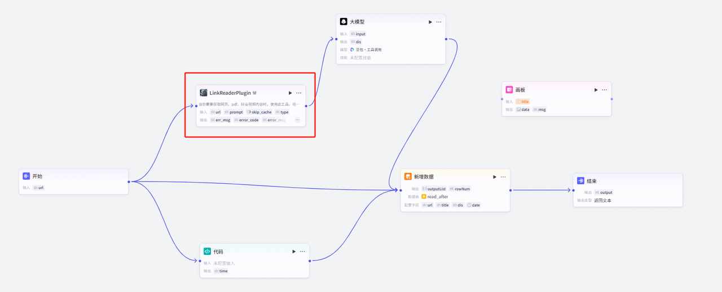The width and height of the screenshot is (722, 292).
Task: Expand hidden output variables in LinkReaderPlugin
Action: click(x=297, y=120)
